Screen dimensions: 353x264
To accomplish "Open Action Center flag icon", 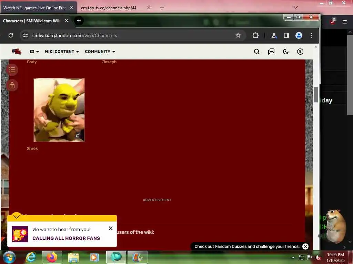I will pos(310,257).
